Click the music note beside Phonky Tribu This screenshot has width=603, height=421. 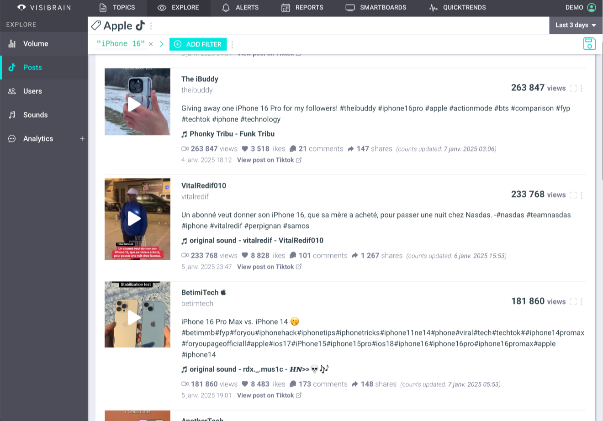pyautogui.click(x=184, y=134)
